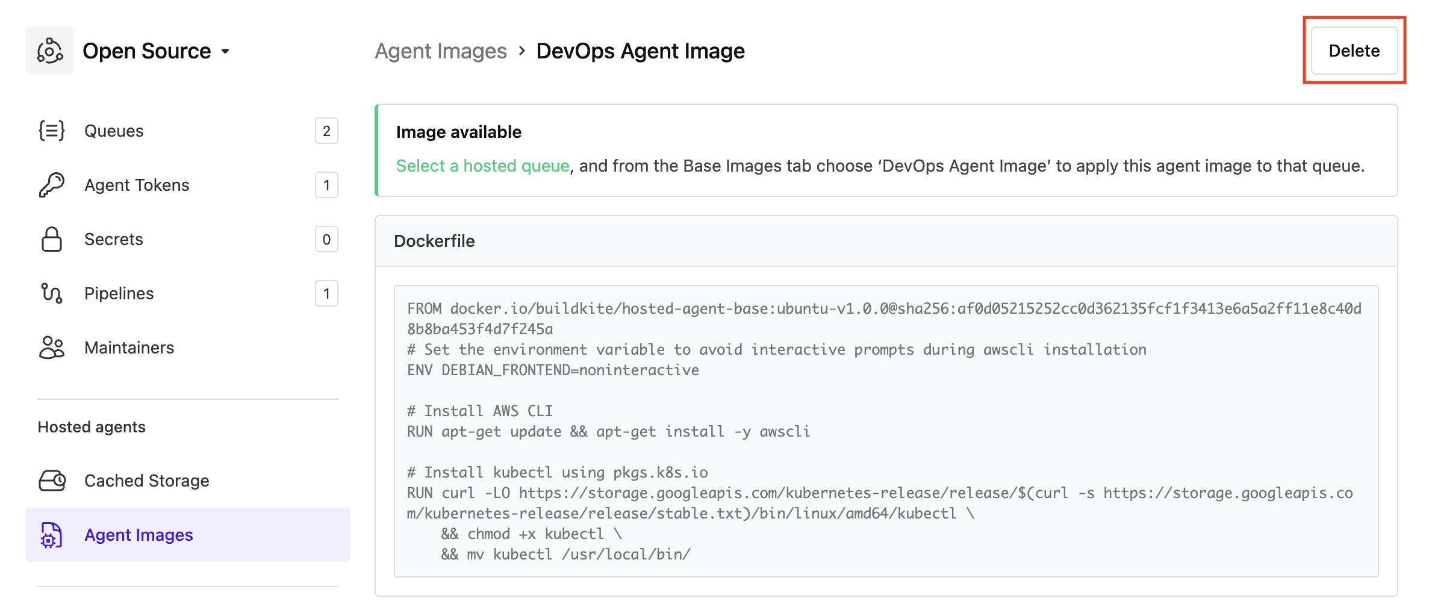Click the Delete button
Screen dimensions: 1432x601
tap(1354, 51)
